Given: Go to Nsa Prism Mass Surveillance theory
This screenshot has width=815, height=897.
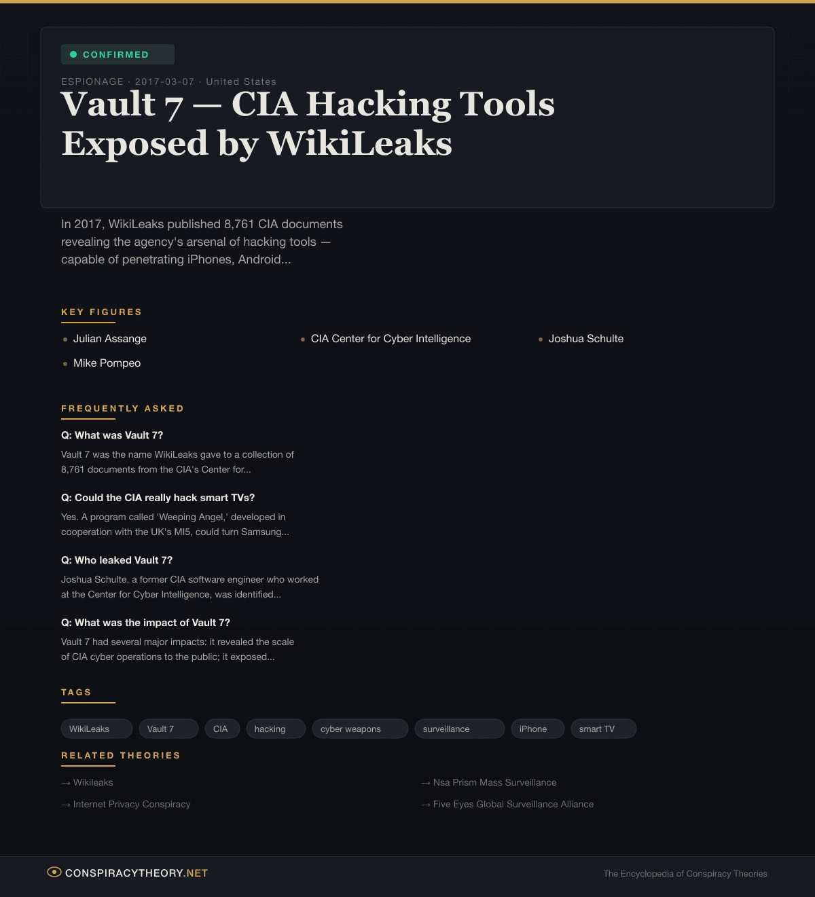Looking at the screenshot, I should [x=494, y=782].
